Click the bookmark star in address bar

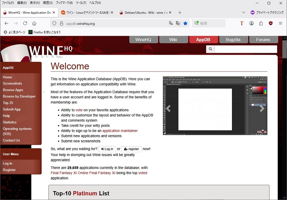coord(185,23)
